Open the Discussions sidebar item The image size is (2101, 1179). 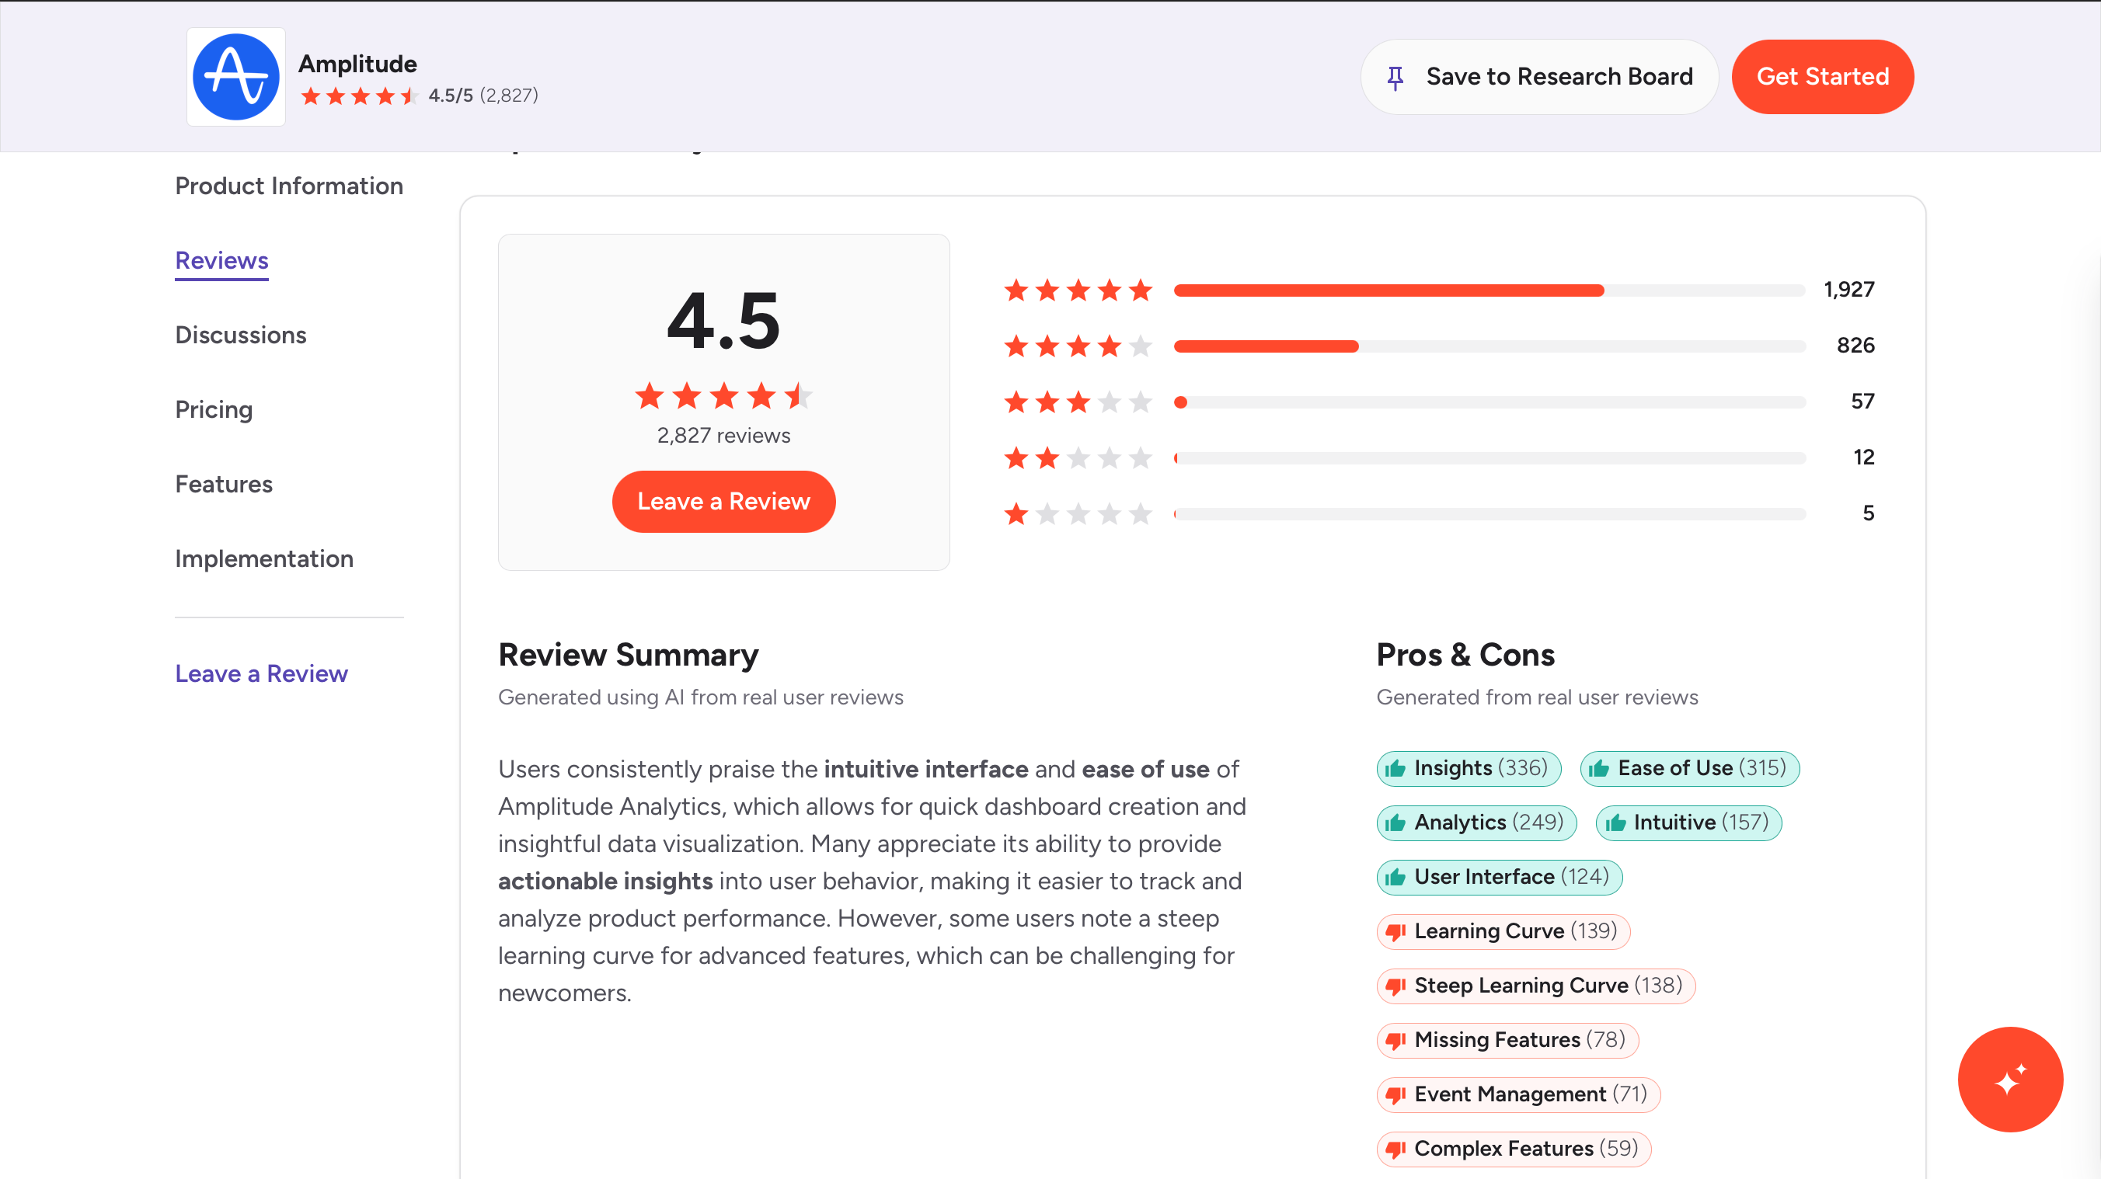coord(241,335)
